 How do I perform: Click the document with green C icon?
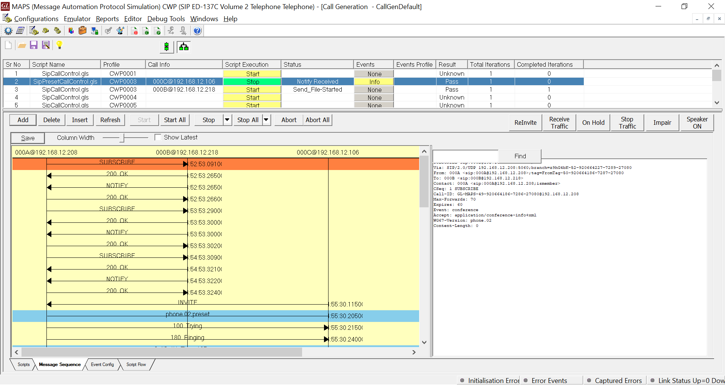click(146, 31)
